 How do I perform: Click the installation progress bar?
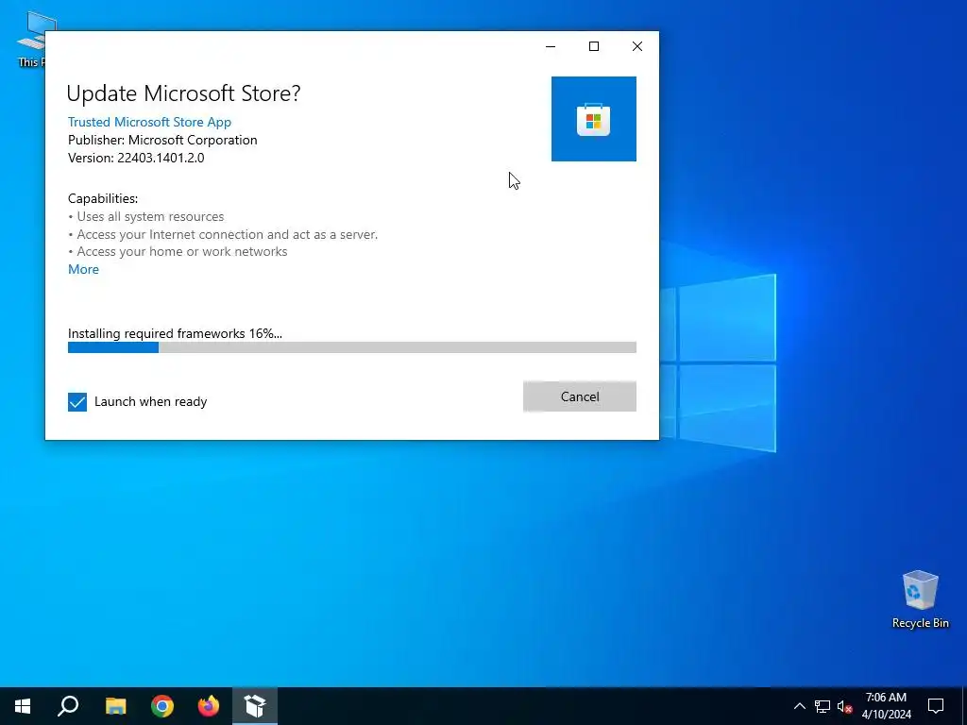[x=351, y=347]
